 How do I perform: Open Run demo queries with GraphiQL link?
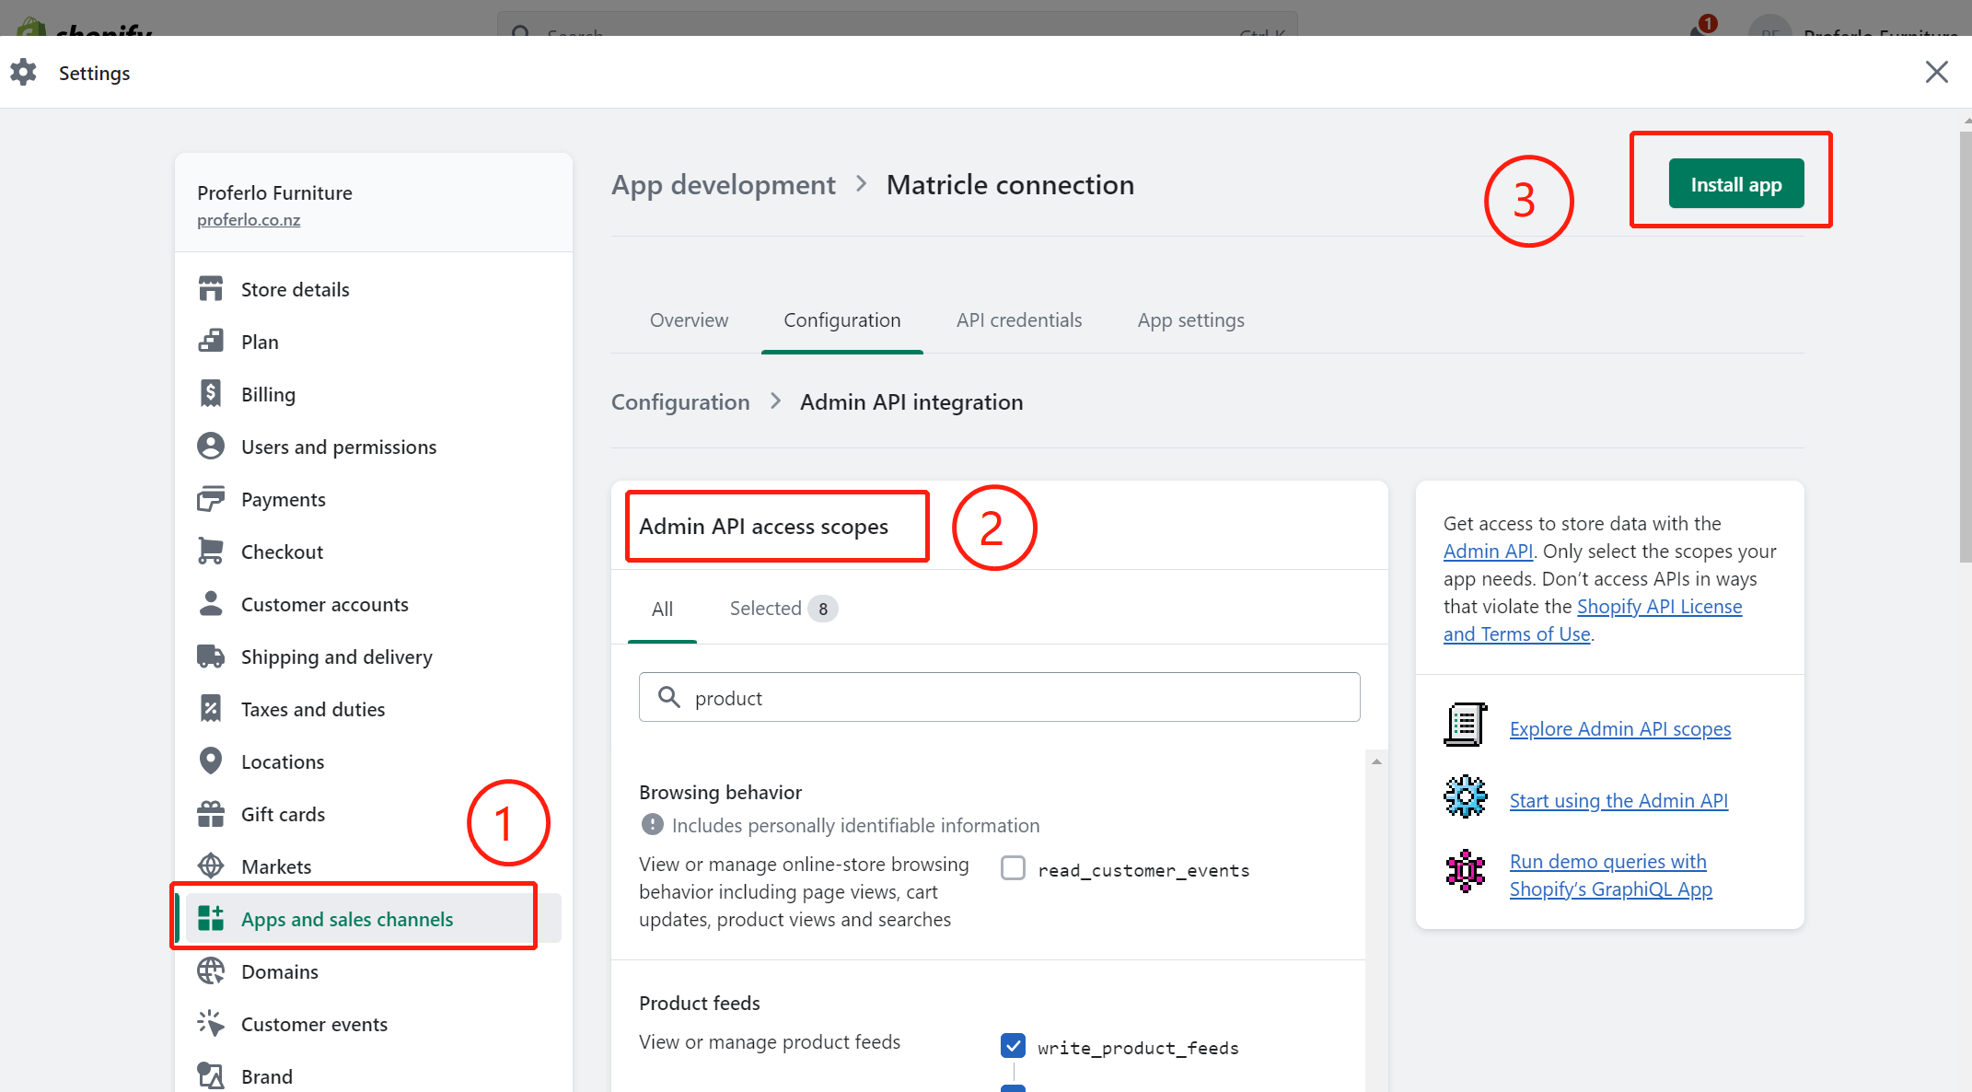[1611, 876]
